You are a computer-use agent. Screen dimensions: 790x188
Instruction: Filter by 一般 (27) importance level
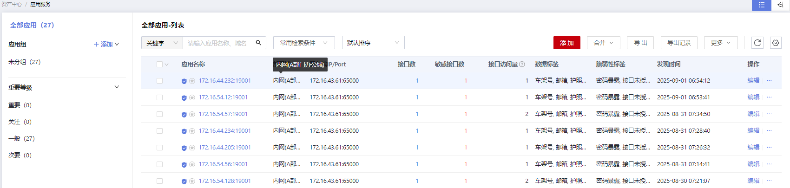point(21,138)
